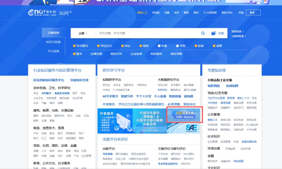The image size is (282, 169).
Task: Open the 财经频道 link
Action: pyautogui.click(x=238, y=161)
